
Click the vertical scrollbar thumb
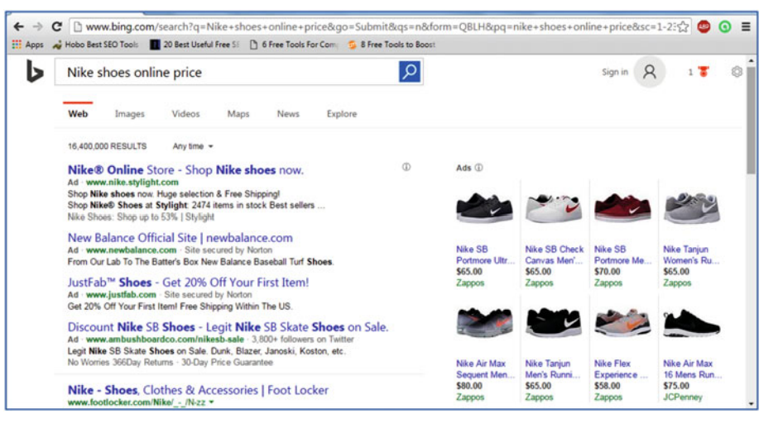point(751,120)
